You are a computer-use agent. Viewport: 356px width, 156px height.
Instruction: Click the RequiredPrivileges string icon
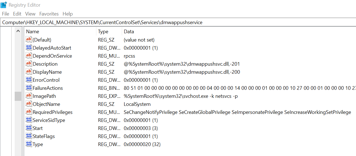click(x=29, y=112)
